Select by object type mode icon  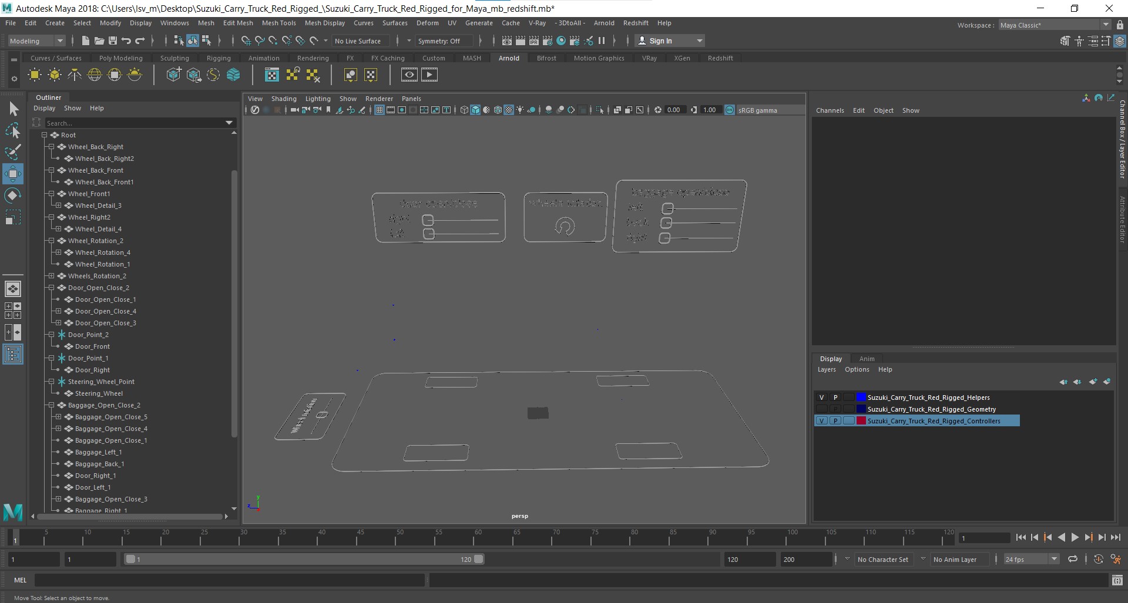(193, 41)
